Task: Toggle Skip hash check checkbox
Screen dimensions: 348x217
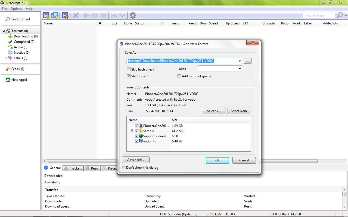Action: 129,69
